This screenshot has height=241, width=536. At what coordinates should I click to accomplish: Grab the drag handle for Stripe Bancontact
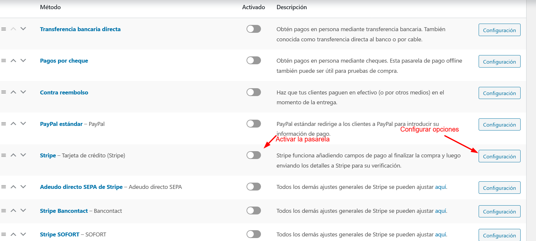point(4,211)
